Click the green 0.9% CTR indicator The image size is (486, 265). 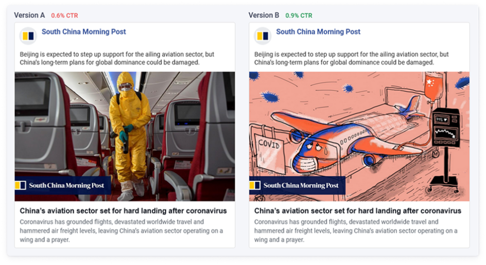coord(299,15)
